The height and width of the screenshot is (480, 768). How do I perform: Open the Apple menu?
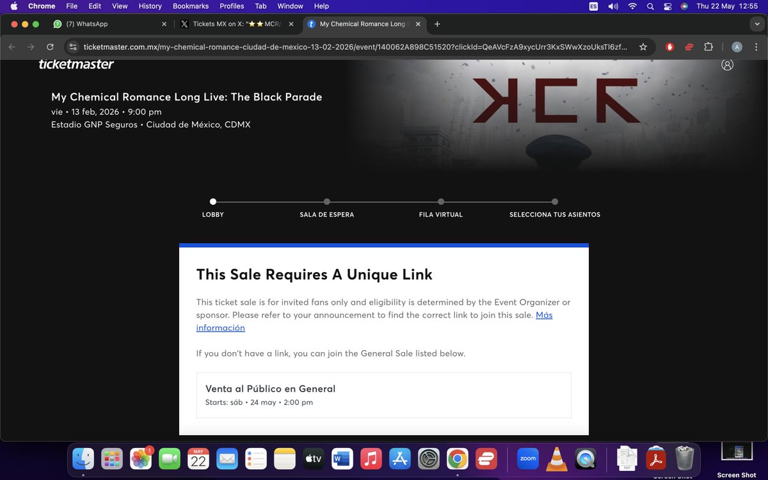click(13, 6)
